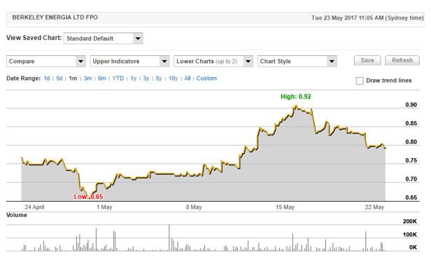This screenshot has height=266, width=431.
Task: Open the View Saved Chart dropdown
Action: [x=103, y=38]
